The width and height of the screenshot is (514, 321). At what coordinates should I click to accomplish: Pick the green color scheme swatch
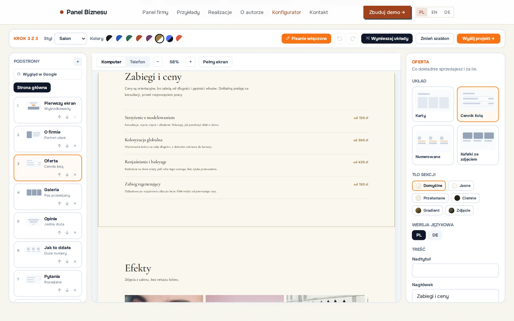(129, 38)
